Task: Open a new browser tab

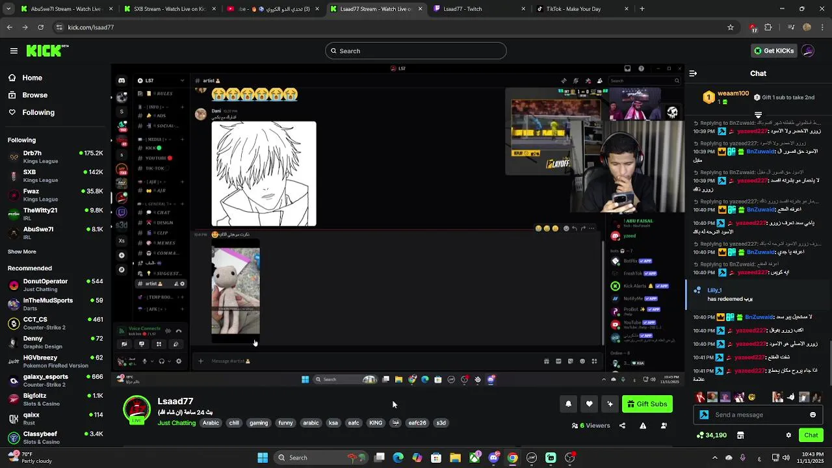Action: click(x=642, y=9)
